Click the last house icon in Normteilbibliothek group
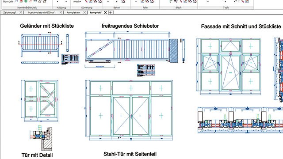Viewport: 283px width, 159px height. [44, 1]
